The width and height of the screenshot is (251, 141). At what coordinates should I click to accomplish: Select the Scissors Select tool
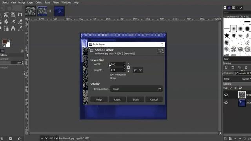pyautogui.click(x=6, y=15)
